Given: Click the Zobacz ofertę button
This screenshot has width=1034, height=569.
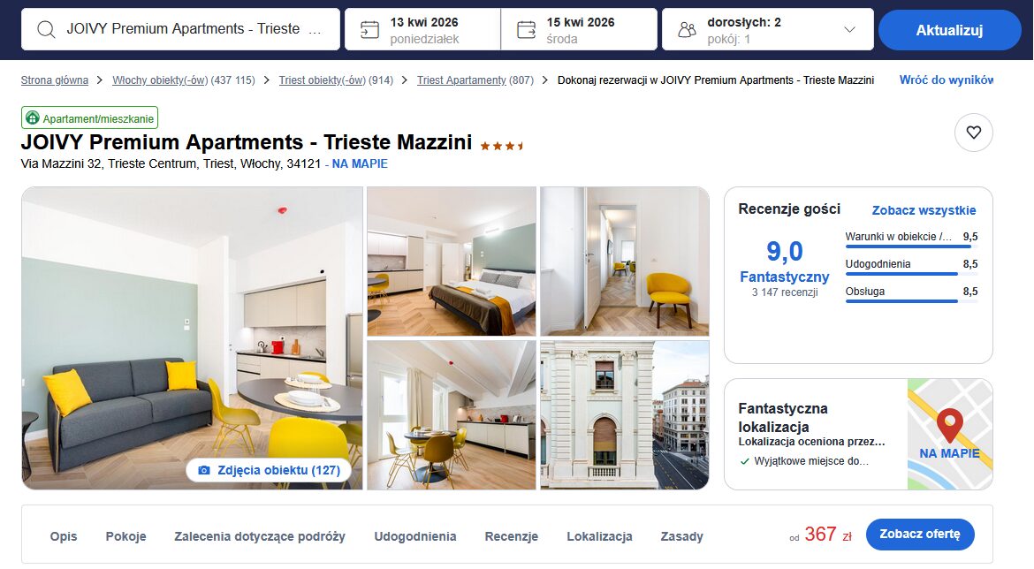Looking at the screenshot, I should coord(920,534).
